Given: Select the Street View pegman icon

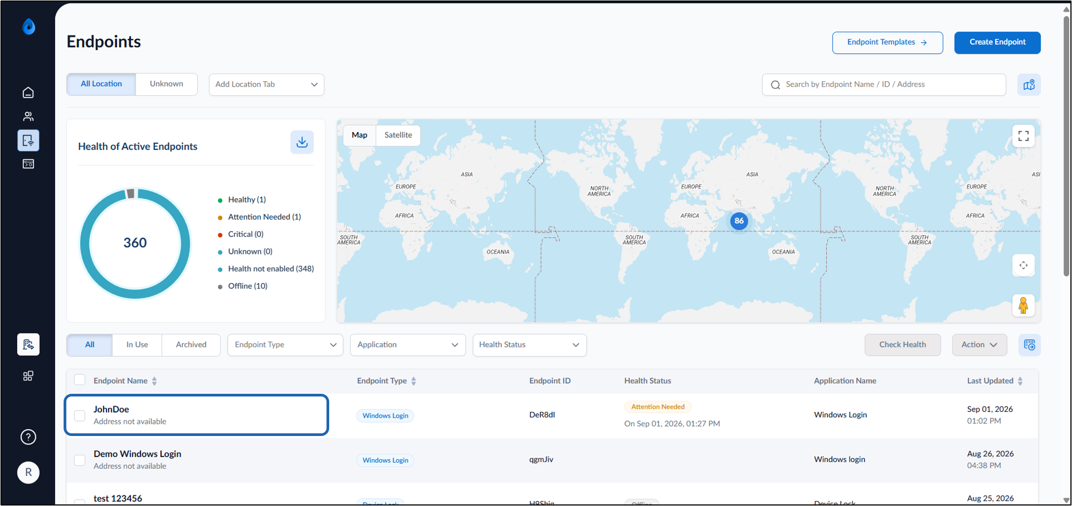Looking at the screenshot, I should [1023, 306].
